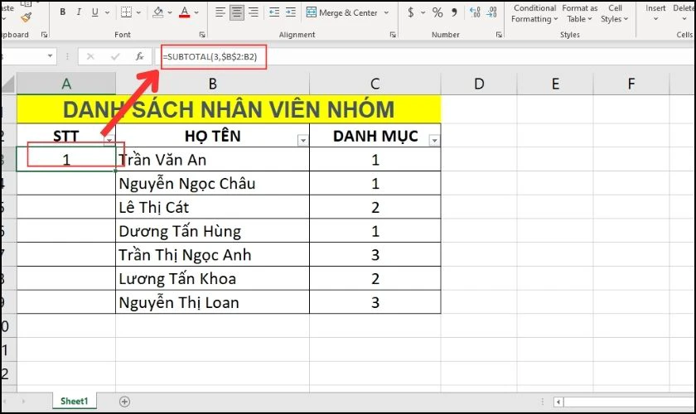Click the Select All corner triangle
Screen dimensions: 696x414
point(9,84)
